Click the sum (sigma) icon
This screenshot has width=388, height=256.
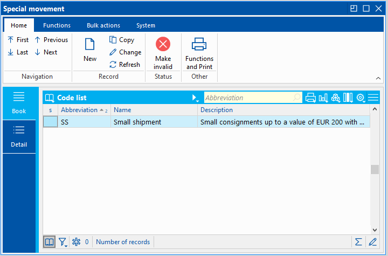pos(358,242)
